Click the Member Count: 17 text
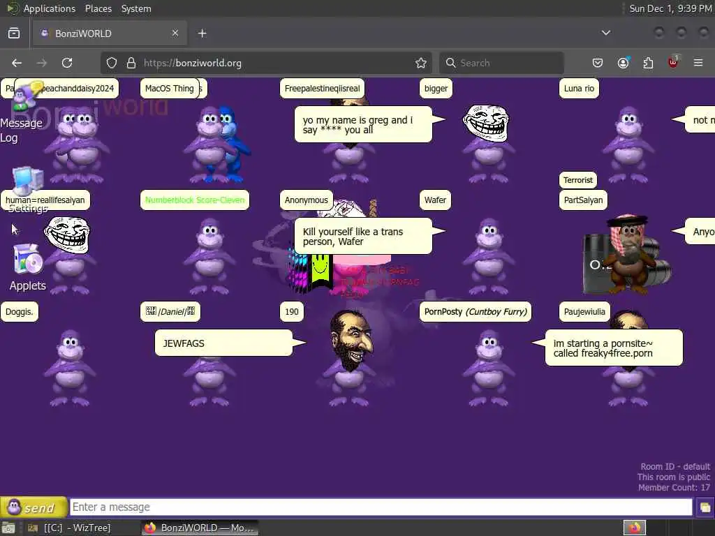Image resolution: width=715 pixels, height=536 pixels. coord(674,488)
